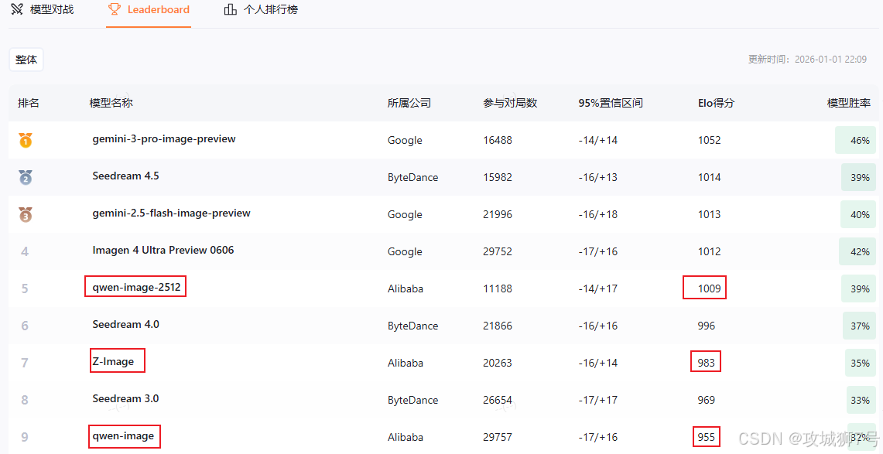Click the 95%置信区间 column header
Viewport: 883px width, 454px height.
(x=611, y=103)
